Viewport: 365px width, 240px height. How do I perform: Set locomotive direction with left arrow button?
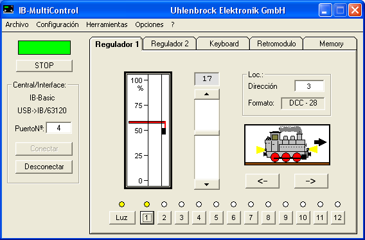[x=262, y=181]
